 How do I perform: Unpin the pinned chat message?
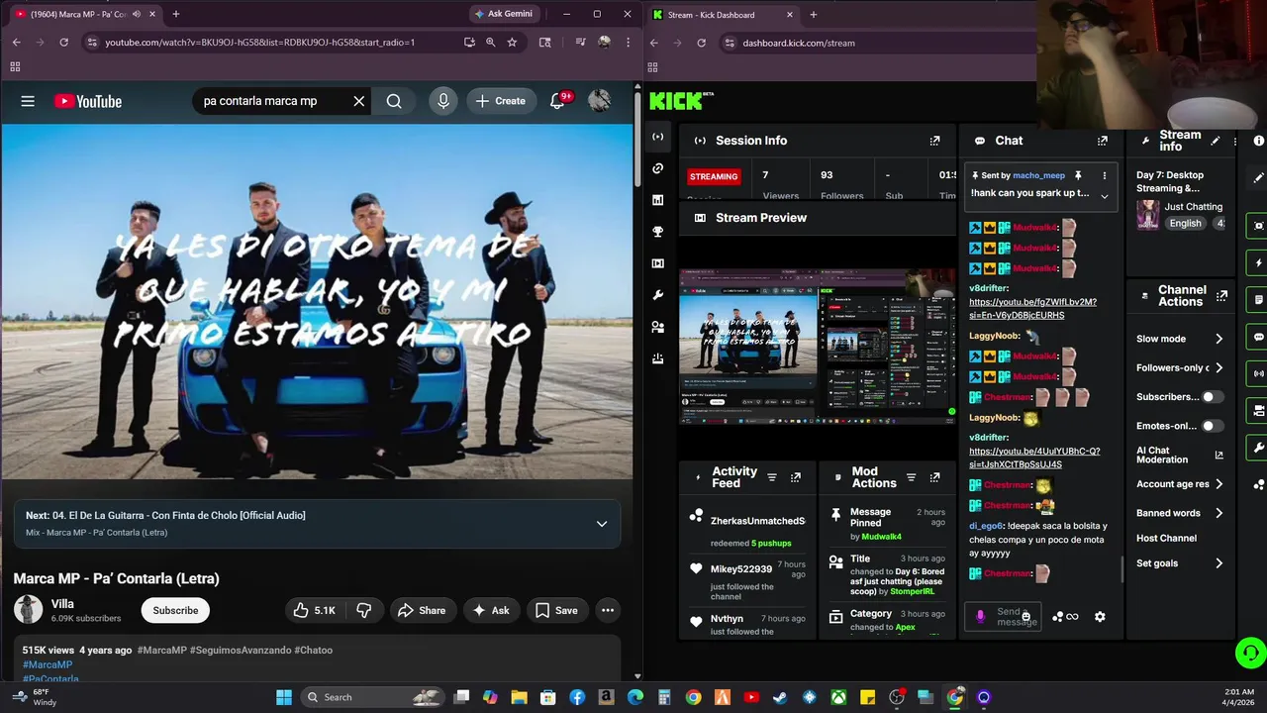pyautogui.click(x=1078, y=175)
